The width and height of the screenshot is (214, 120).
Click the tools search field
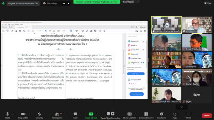point(137,36)
